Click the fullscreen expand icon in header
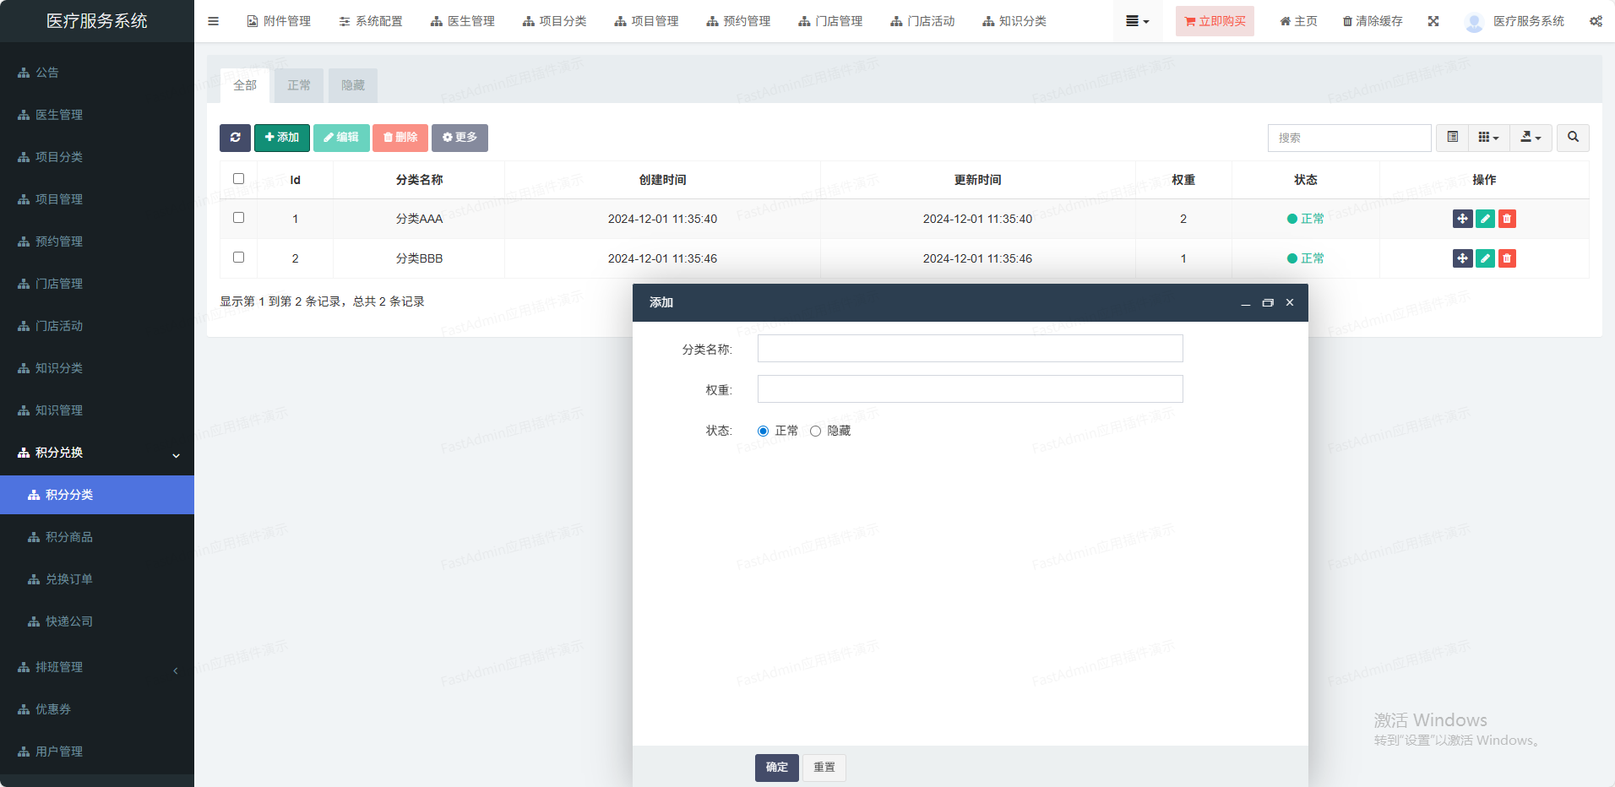This screenshot has width=1615, height=787. point(1433,21)
